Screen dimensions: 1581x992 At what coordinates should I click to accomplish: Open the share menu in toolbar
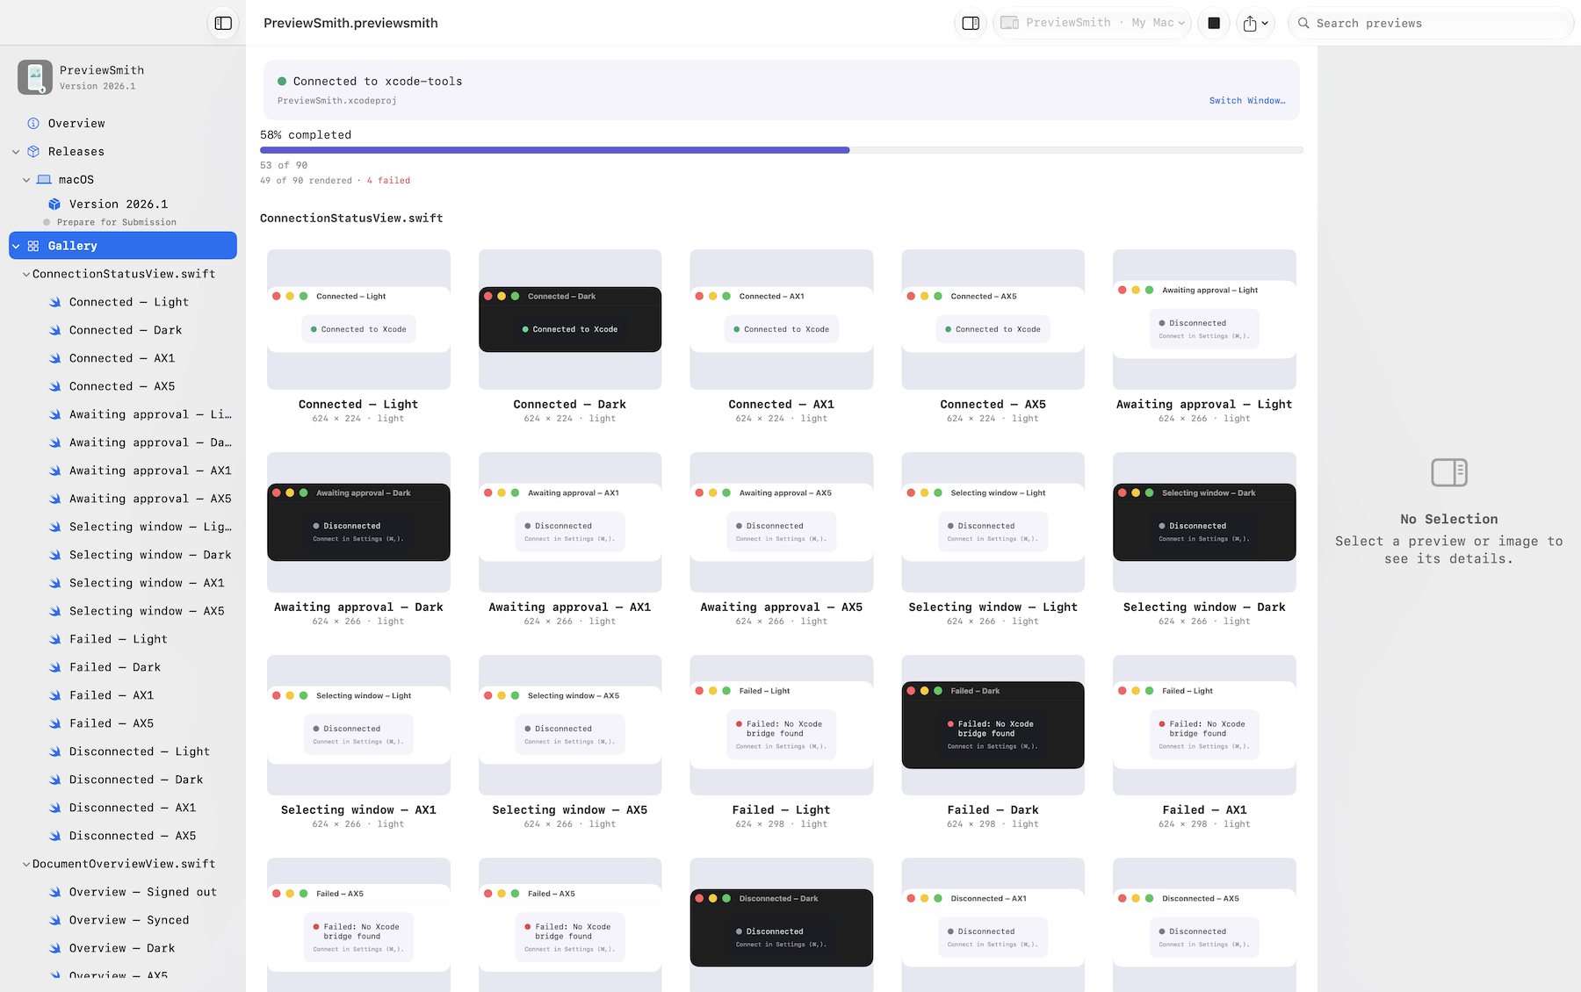[x=1255, y=23]
